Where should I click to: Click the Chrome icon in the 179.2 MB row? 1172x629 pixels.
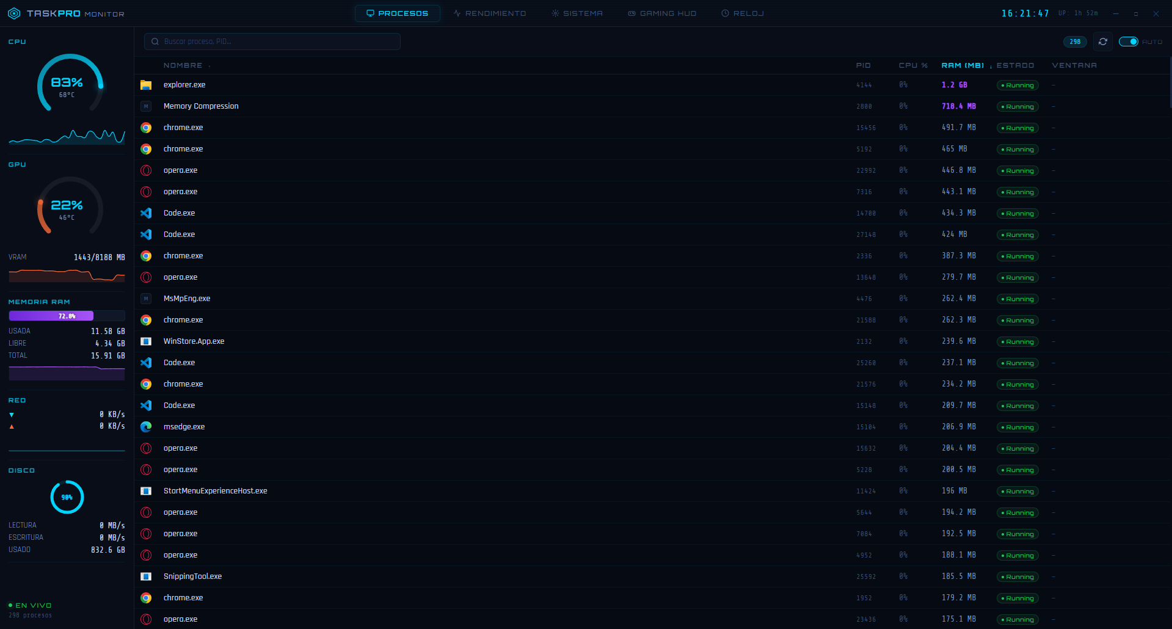click(146, 598)
